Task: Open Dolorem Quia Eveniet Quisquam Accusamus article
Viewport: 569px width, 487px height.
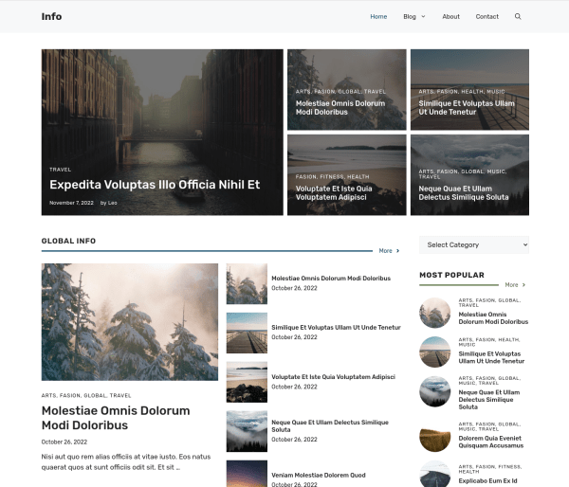Action: (491, 442)
